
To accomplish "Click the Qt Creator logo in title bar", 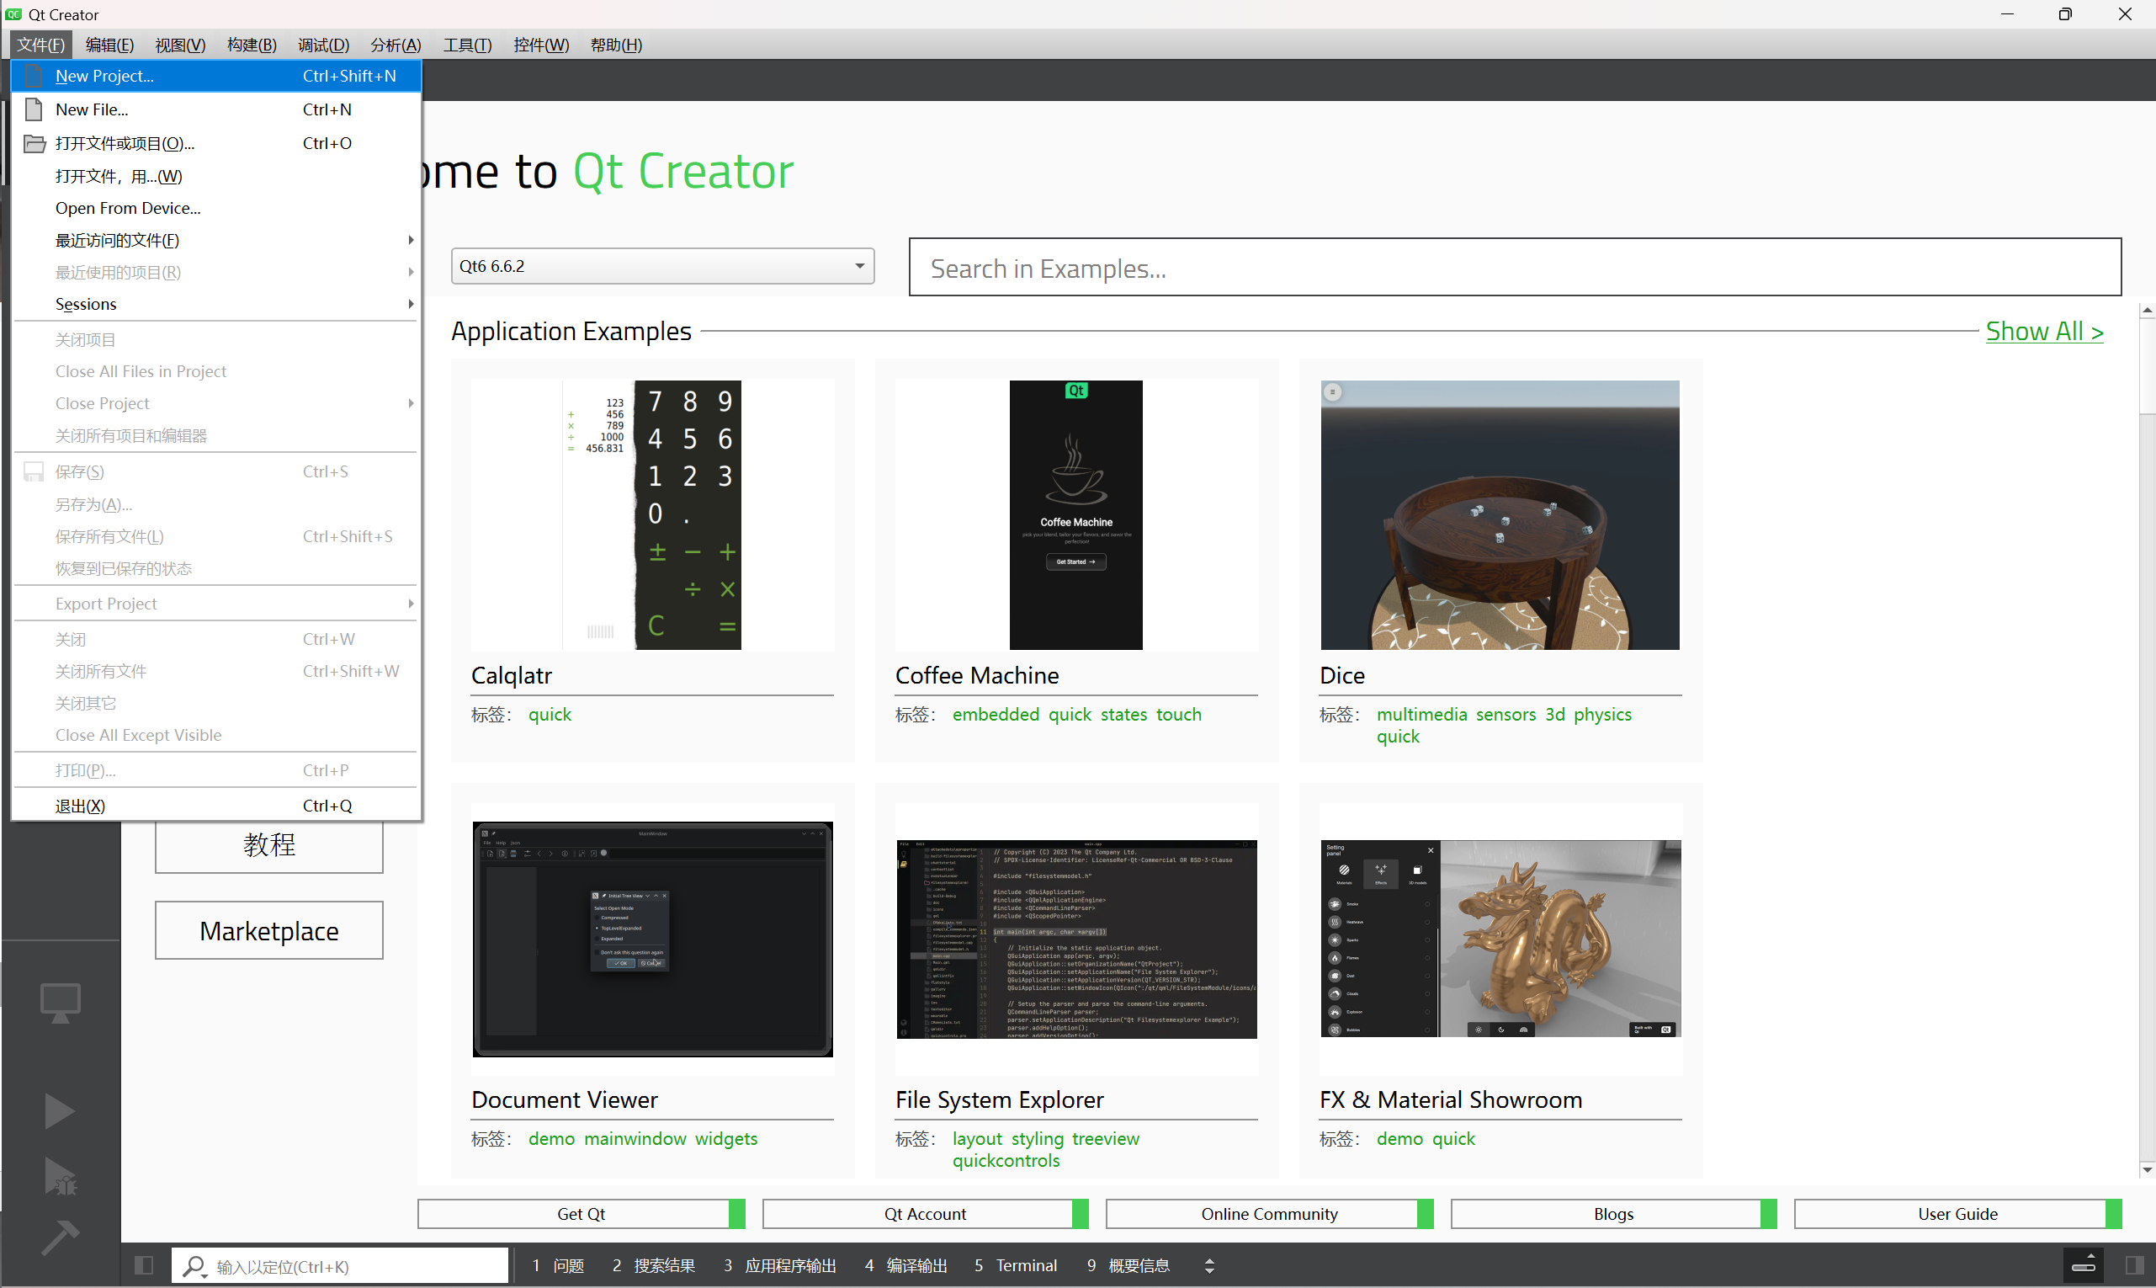I will click(13, 13).
